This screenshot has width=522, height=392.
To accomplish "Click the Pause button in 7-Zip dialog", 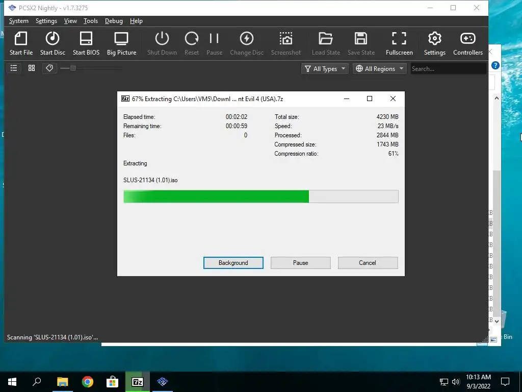I will (x=301, y=263).
